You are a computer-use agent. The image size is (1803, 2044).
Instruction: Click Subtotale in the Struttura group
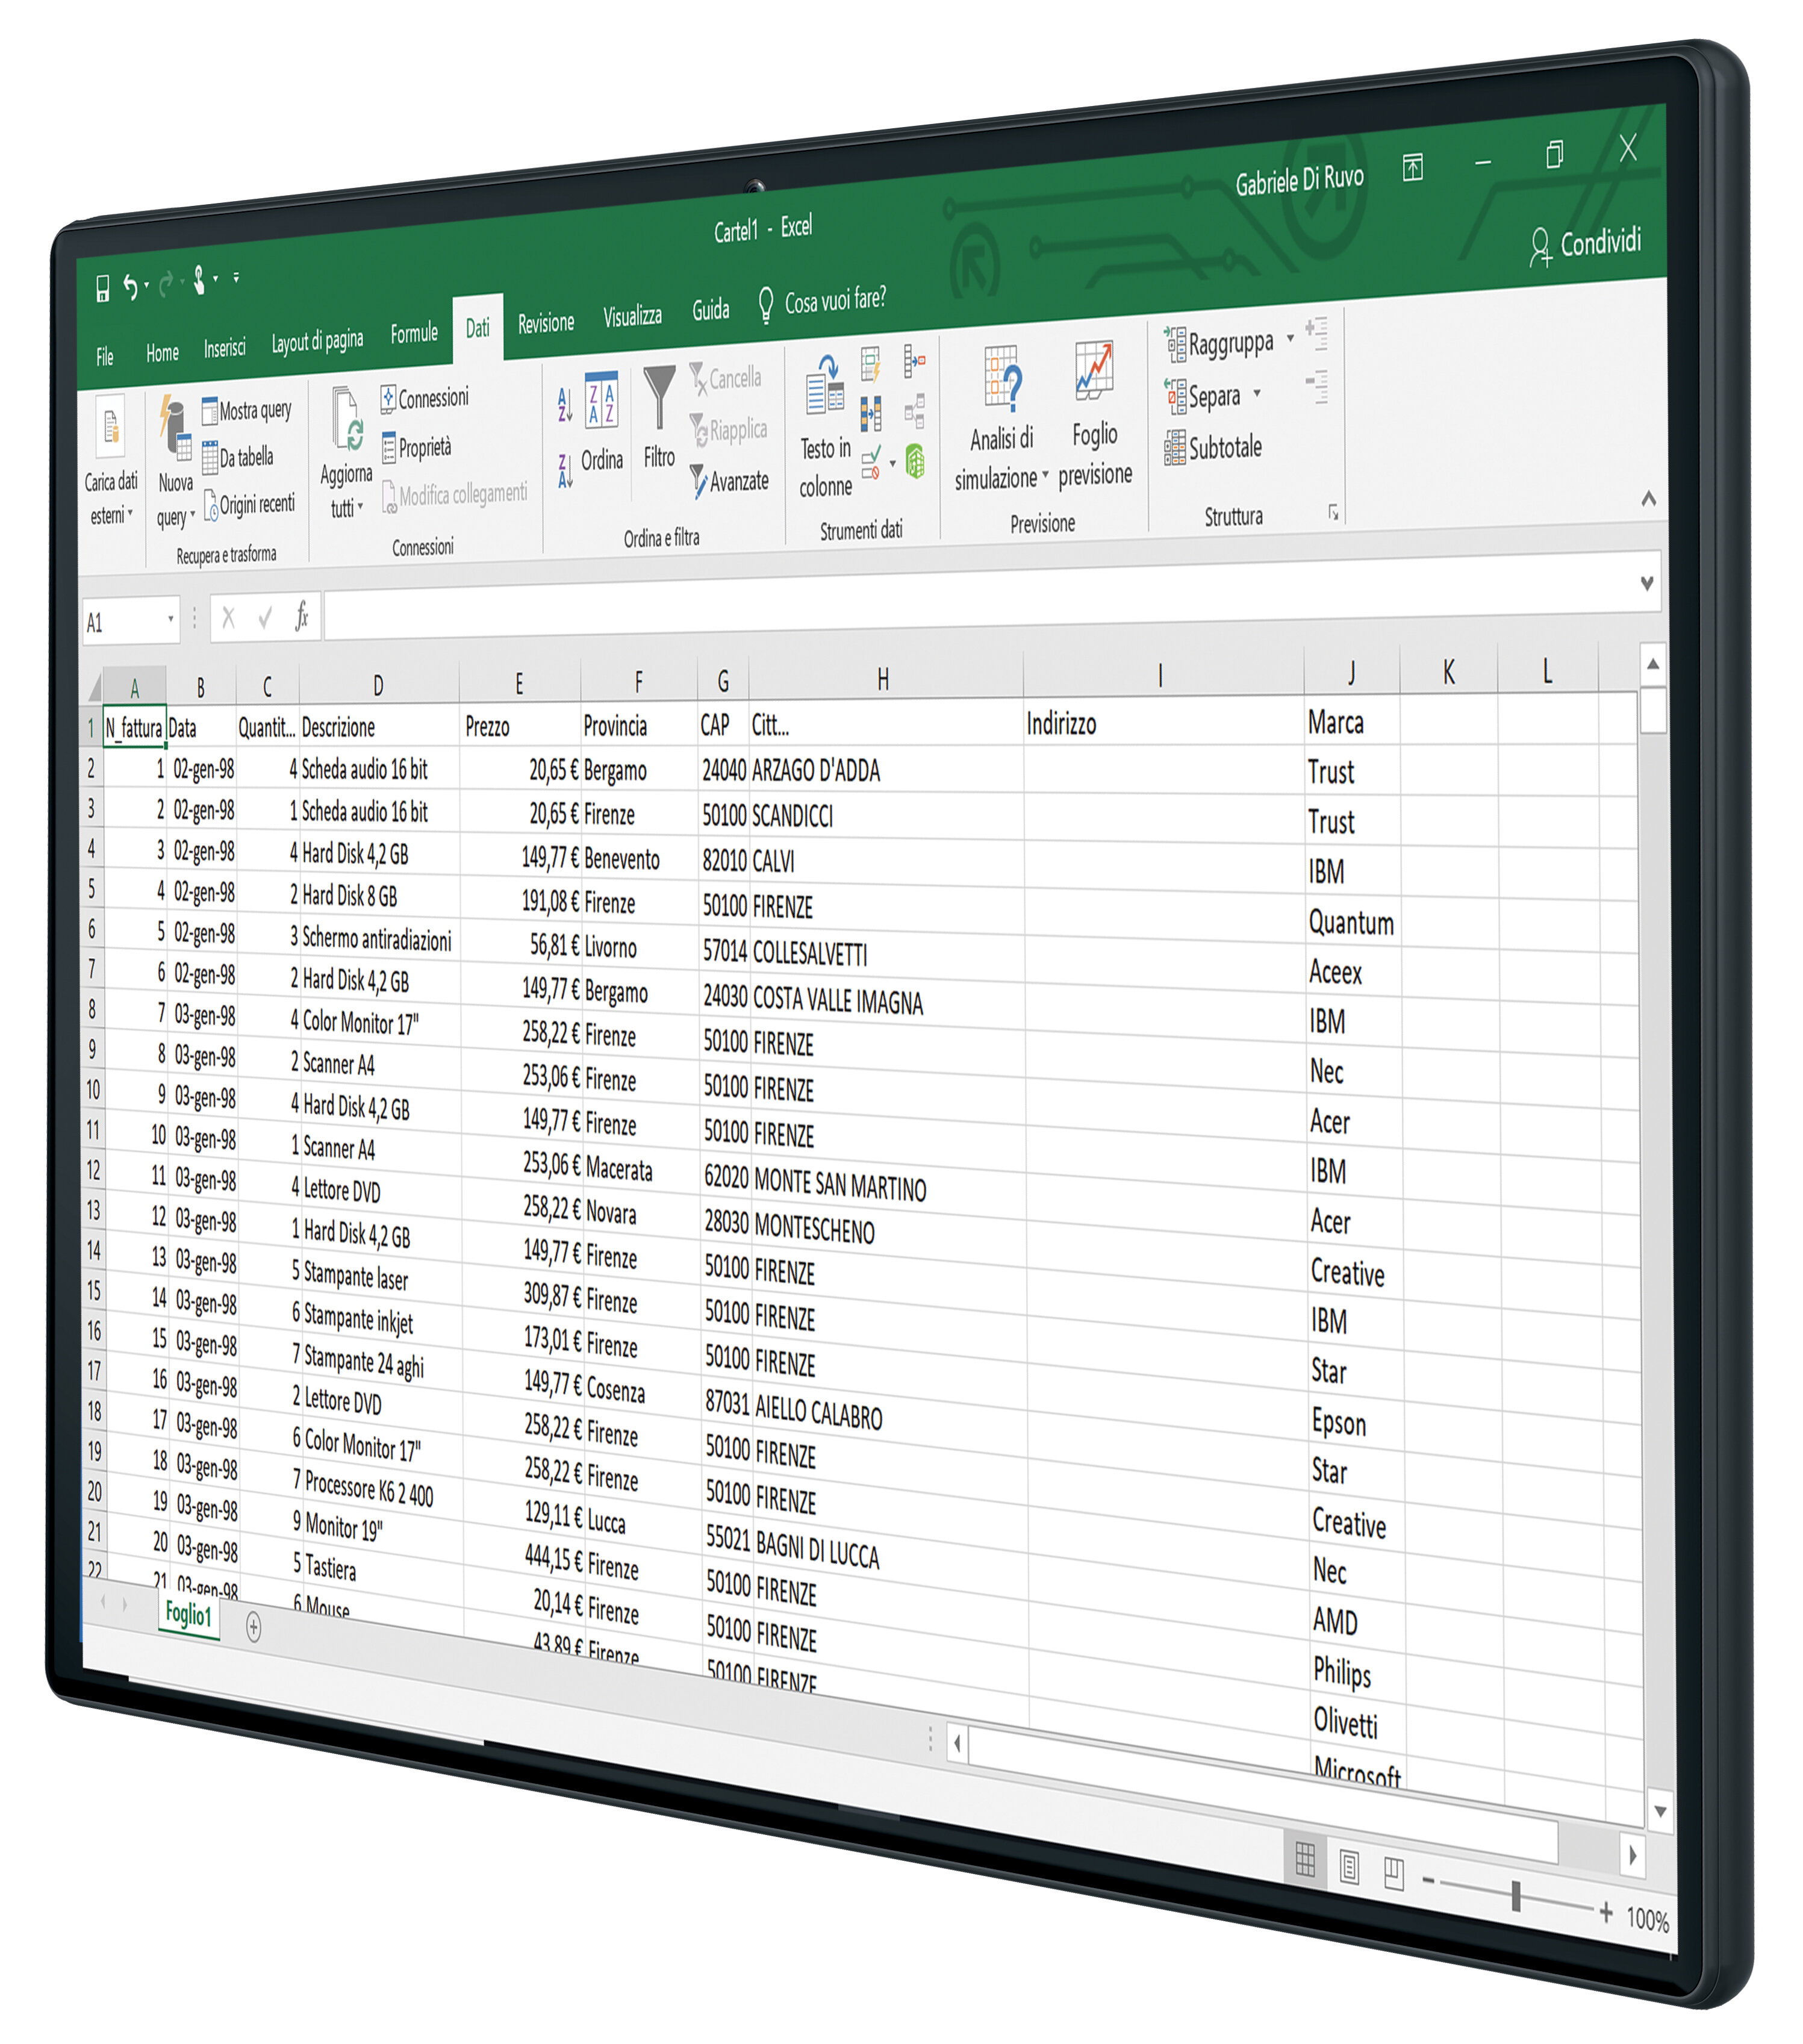pos(1213,448)
